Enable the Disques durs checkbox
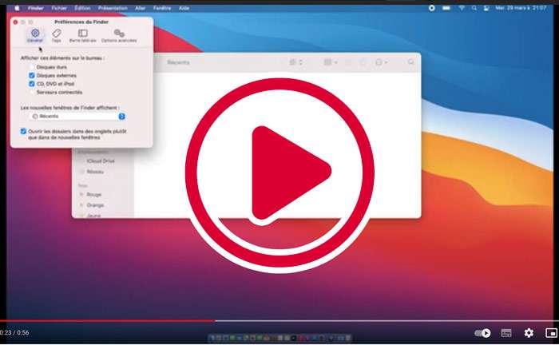 tap(32, 67)
